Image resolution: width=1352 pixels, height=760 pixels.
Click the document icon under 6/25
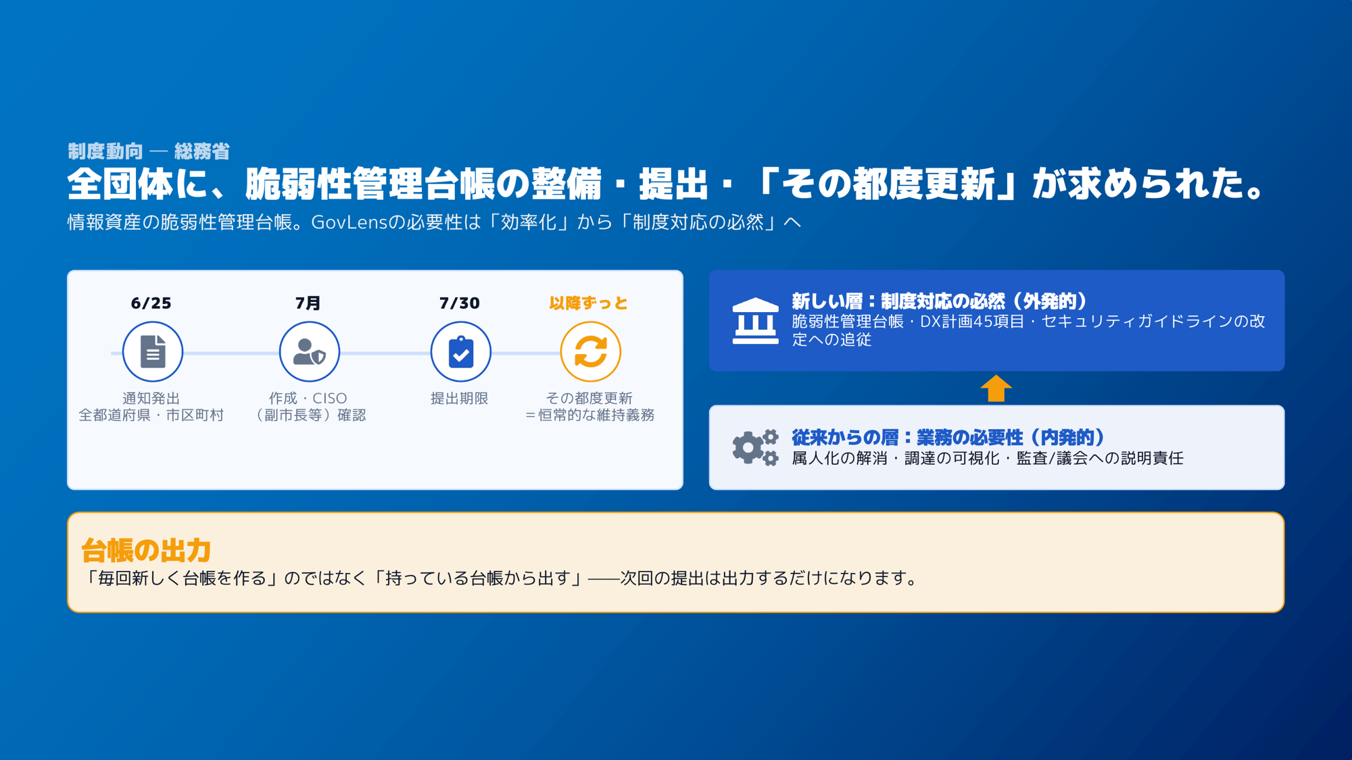click(153, 352)
